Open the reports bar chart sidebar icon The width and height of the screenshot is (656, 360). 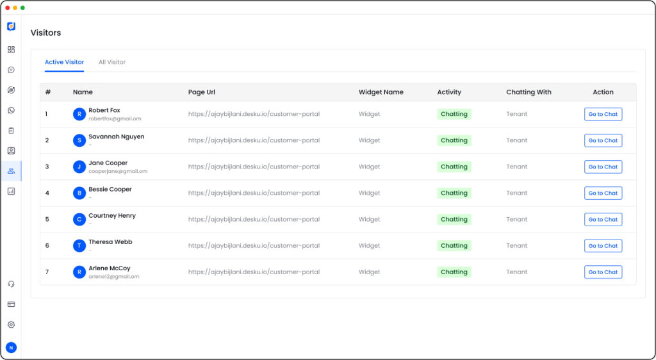tap(12, 191)
